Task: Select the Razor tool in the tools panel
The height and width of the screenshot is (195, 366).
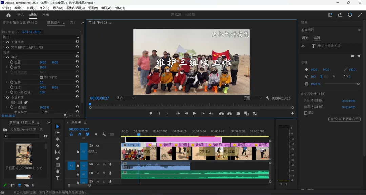Action: [x=58, y=145]
